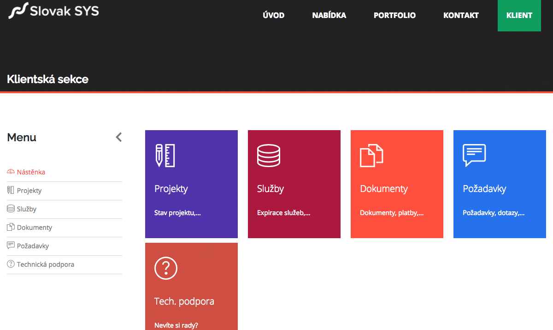Click the speech bubble icon on Požadavky tile
The image size is (553, 330).
[474, 155]
